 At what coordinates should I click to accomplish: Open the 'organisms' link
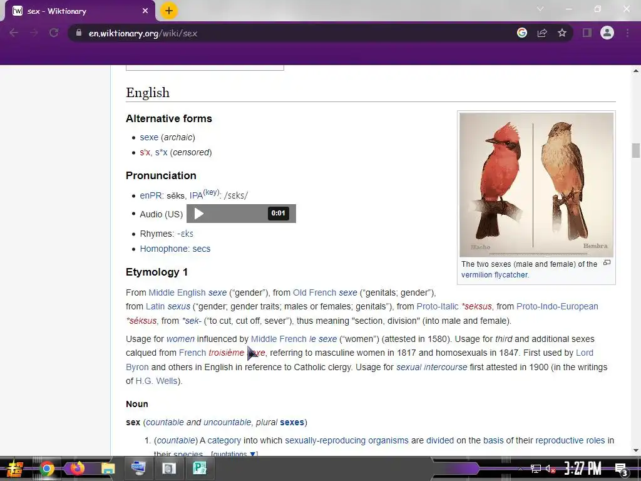click(388, 440)
